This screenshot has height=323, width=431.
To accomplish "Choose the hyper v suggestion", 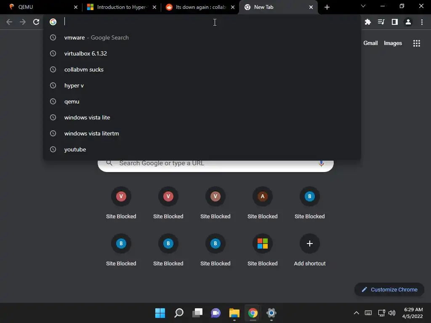I will (202, 85).
